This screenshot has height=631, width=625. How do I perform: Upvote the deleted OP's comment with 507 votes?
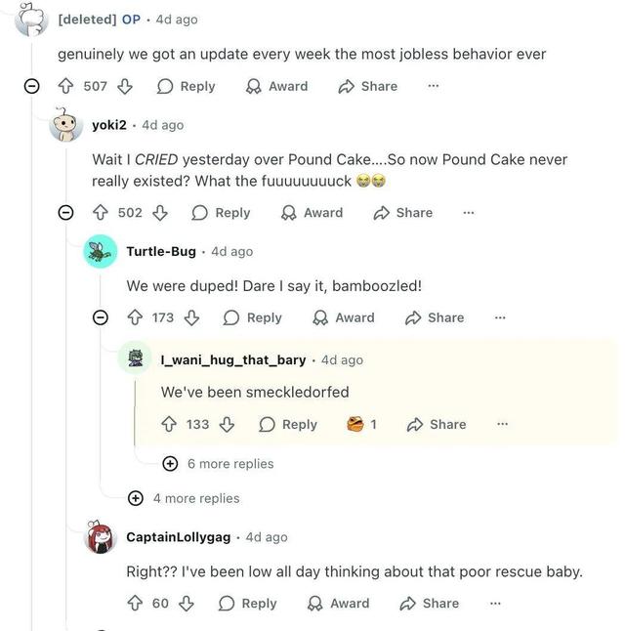(x=67, y=86)
